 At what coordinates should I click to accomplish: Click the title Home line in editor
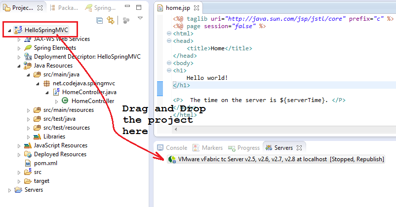[x=219, y=48]
